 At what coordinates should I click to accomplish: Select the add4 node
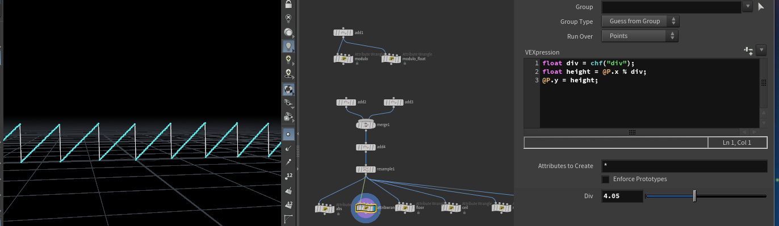point(366,147)
